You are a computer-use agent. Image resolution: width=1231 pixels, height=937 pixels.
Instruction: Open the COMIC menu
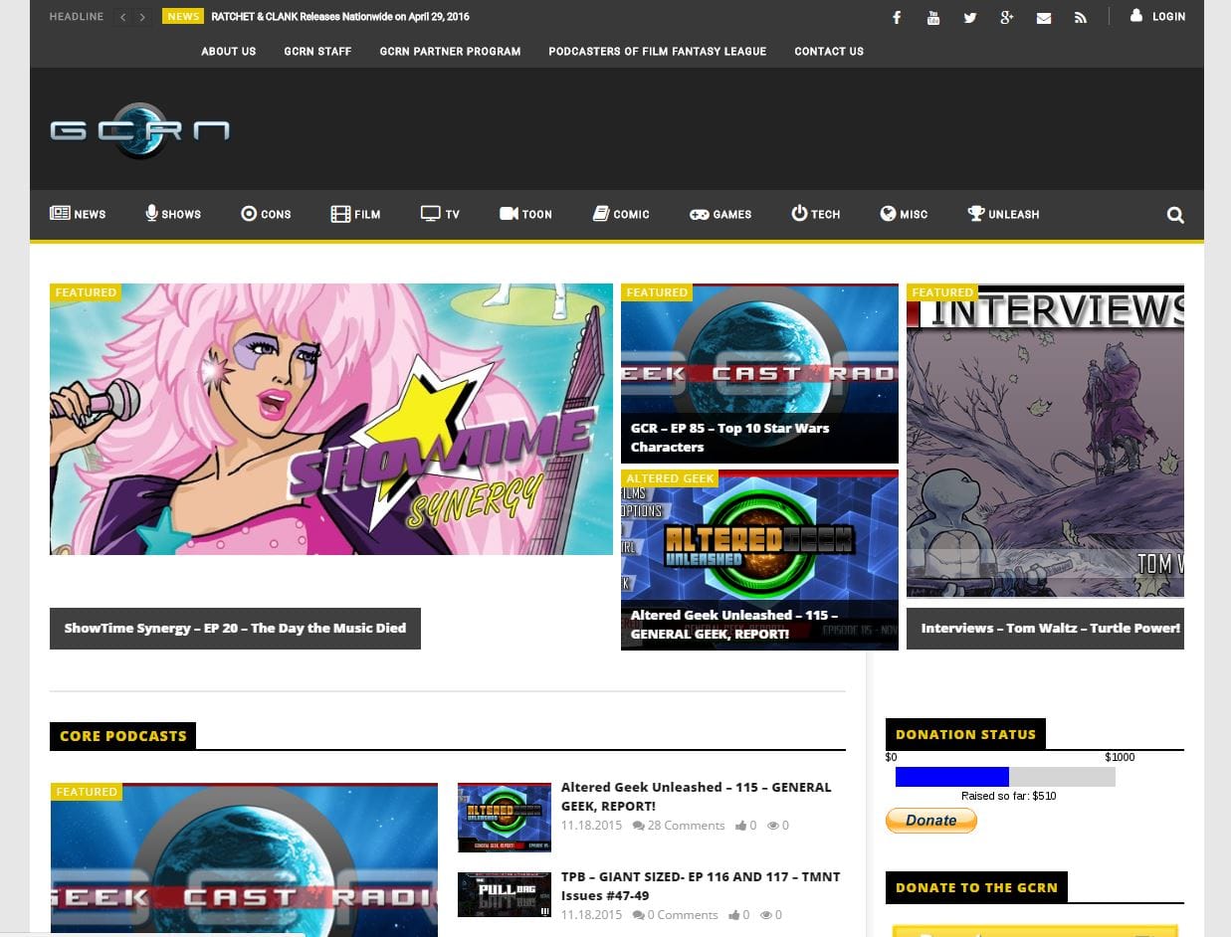[x=621, y=214]
